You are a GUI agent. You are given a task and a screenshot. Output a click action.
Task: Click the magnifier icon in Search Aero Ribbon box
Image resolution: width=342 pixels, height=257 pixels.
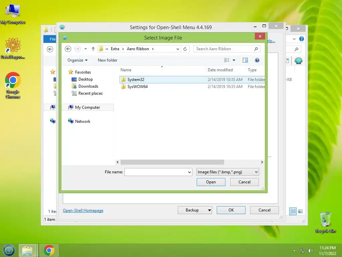pos(256,49)
